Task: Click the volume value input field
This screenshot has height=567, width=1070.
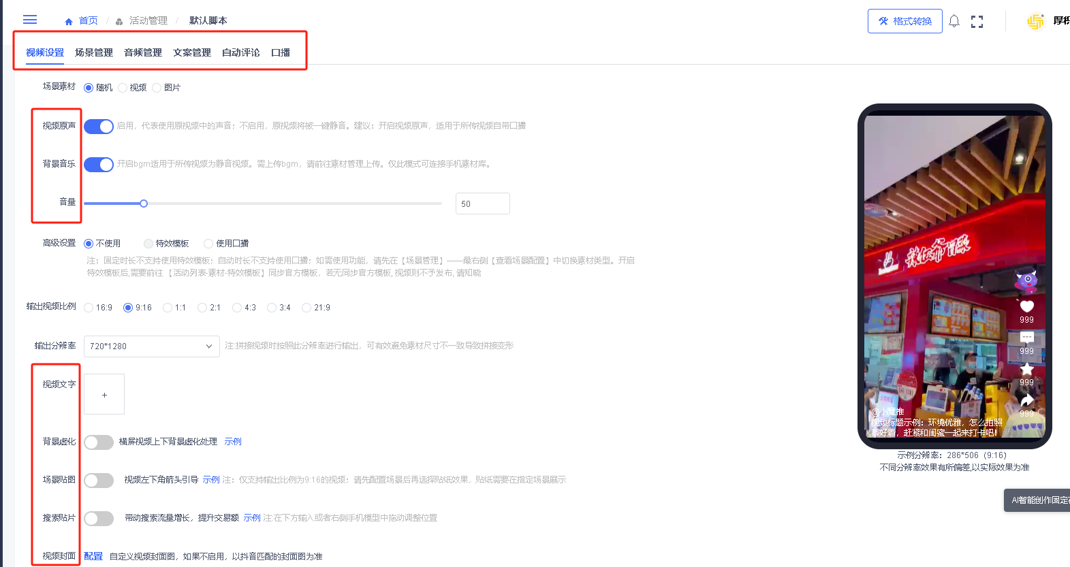Action: pyautogui.click(x=482, y=204)
